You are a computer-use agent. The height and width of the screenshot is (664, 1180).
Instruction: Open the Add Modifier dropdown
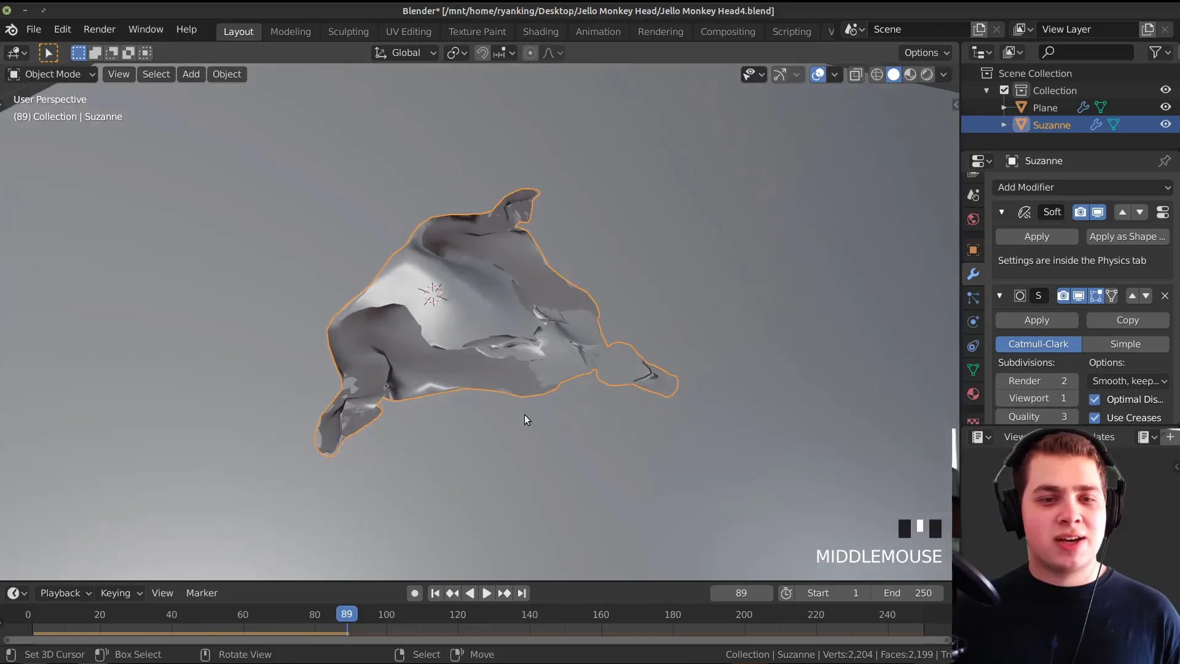click(1083, 188)
